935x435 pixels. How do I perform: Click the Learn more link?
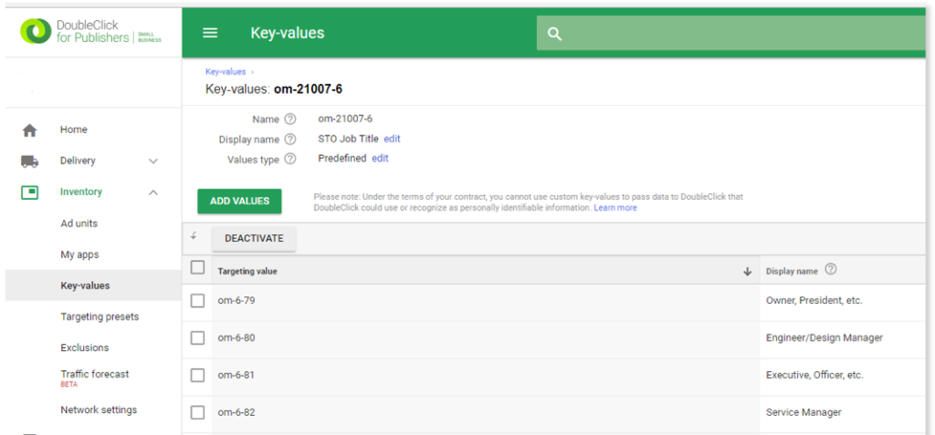click(615, 208)
